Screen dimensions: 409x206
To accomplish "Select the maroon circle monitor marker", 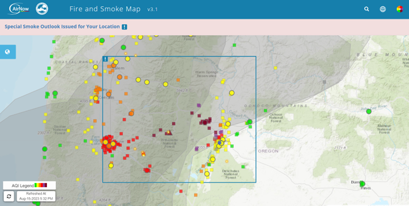I will 205,122.
